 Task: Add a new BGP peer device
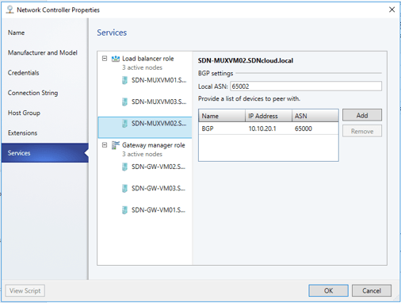click(x=362, y=115)
